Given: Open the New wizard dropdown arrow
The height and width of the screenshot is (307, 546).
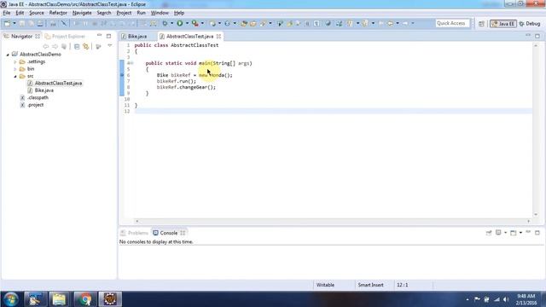Looking at the screenshot, I should pos(15,23).
